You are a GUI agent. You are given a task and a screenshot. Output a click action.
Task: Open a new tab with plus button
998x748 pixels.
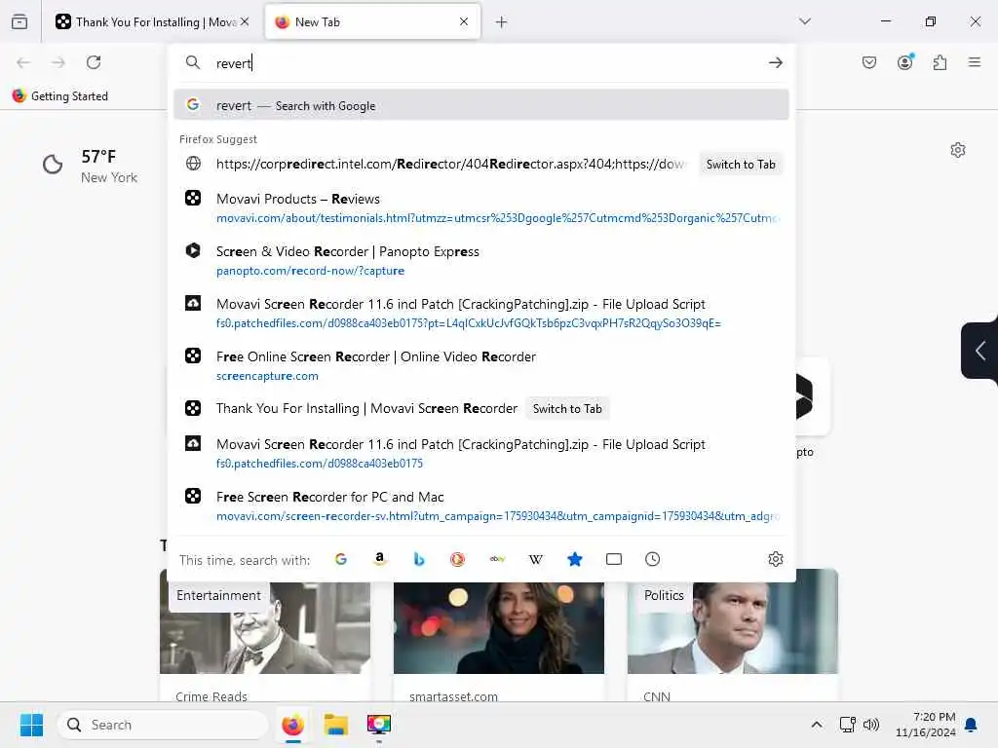pyautogui.click(x=502, y=22)
